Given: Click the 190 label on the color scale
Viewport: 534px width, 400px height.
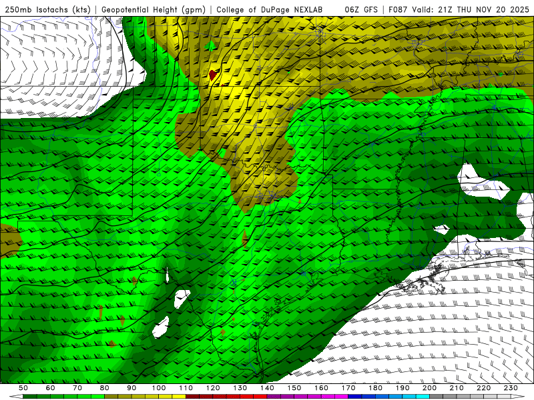Looking at the screenshot, I should pyautogui.click(x=403, y=388).
